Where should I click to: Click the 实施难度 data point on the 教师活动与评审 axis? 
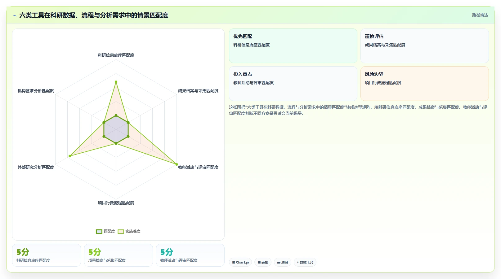tap(177, 164)
